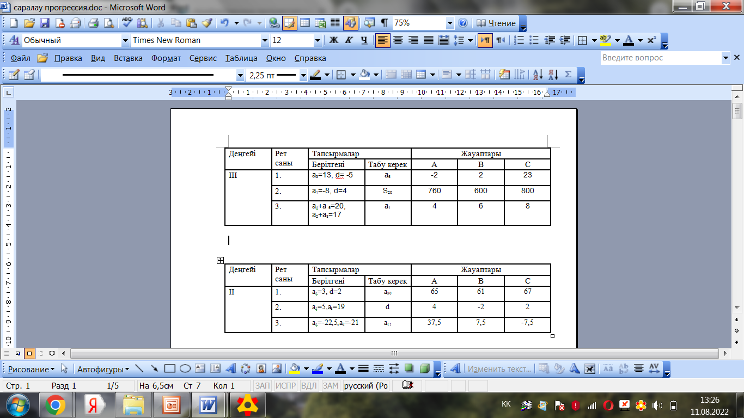The width and height of the screenshot is (744, 418).
Task: Open Google Chrome from the taskbar
Action: click(x=55, y=405)
